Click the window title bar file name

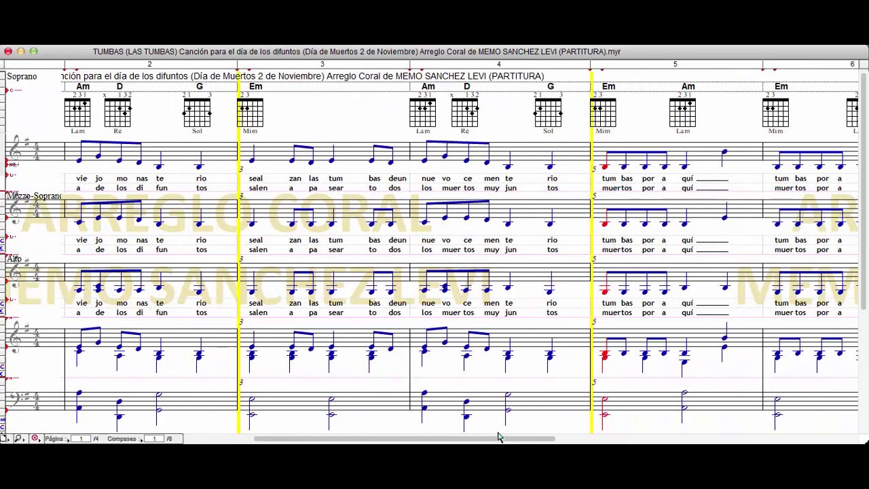[x=356, y=52]
